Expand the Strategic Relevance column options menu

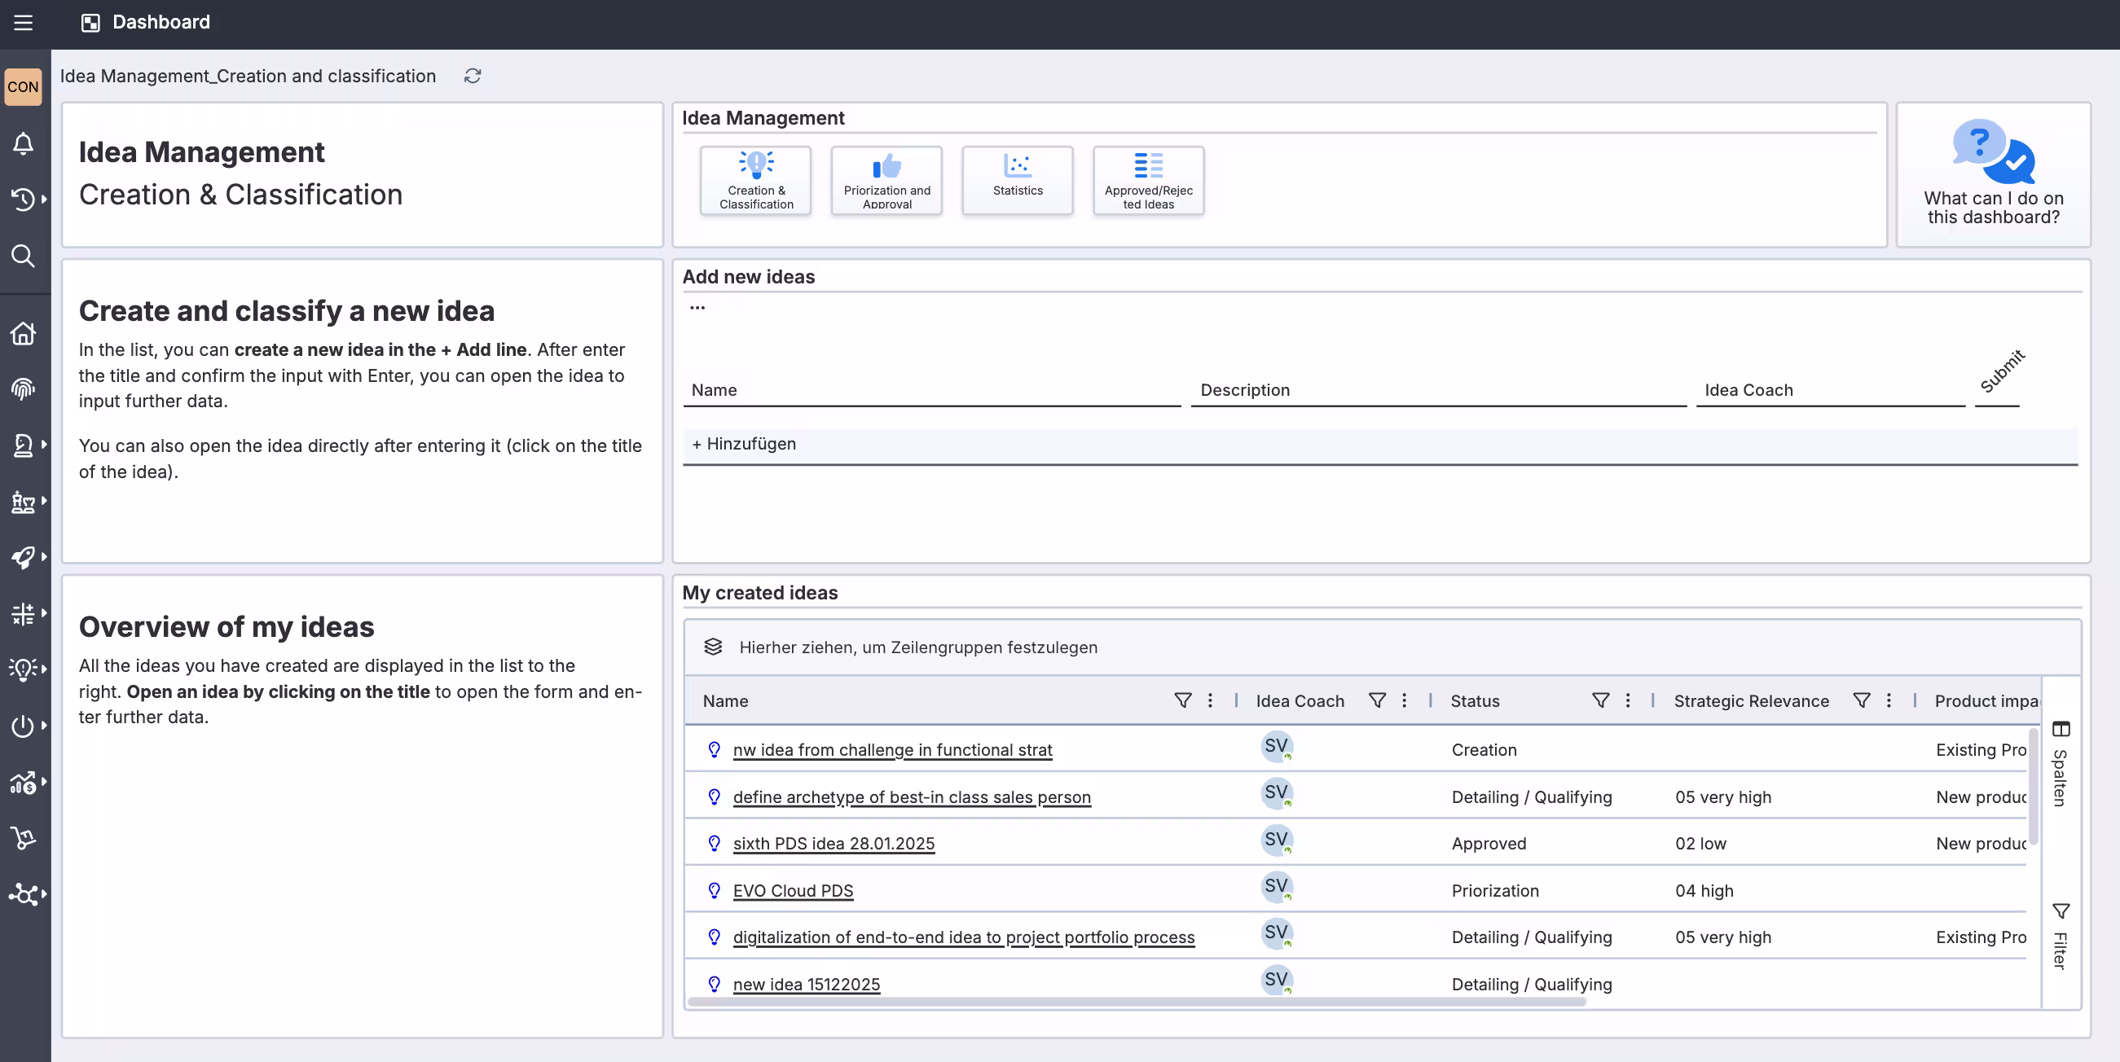point(1889,701)
